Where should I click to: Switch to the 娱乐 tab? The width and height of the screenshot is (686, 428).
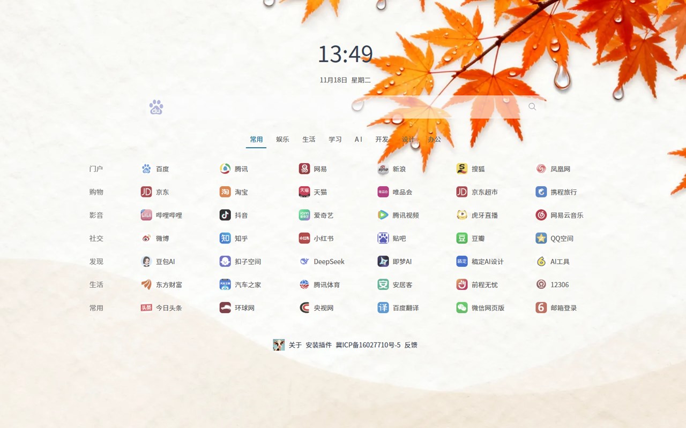[282, 139]
